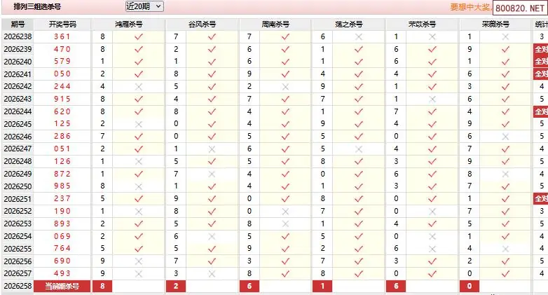Click draw number 3 6 1 for 2026238

[x=62, y=36]
